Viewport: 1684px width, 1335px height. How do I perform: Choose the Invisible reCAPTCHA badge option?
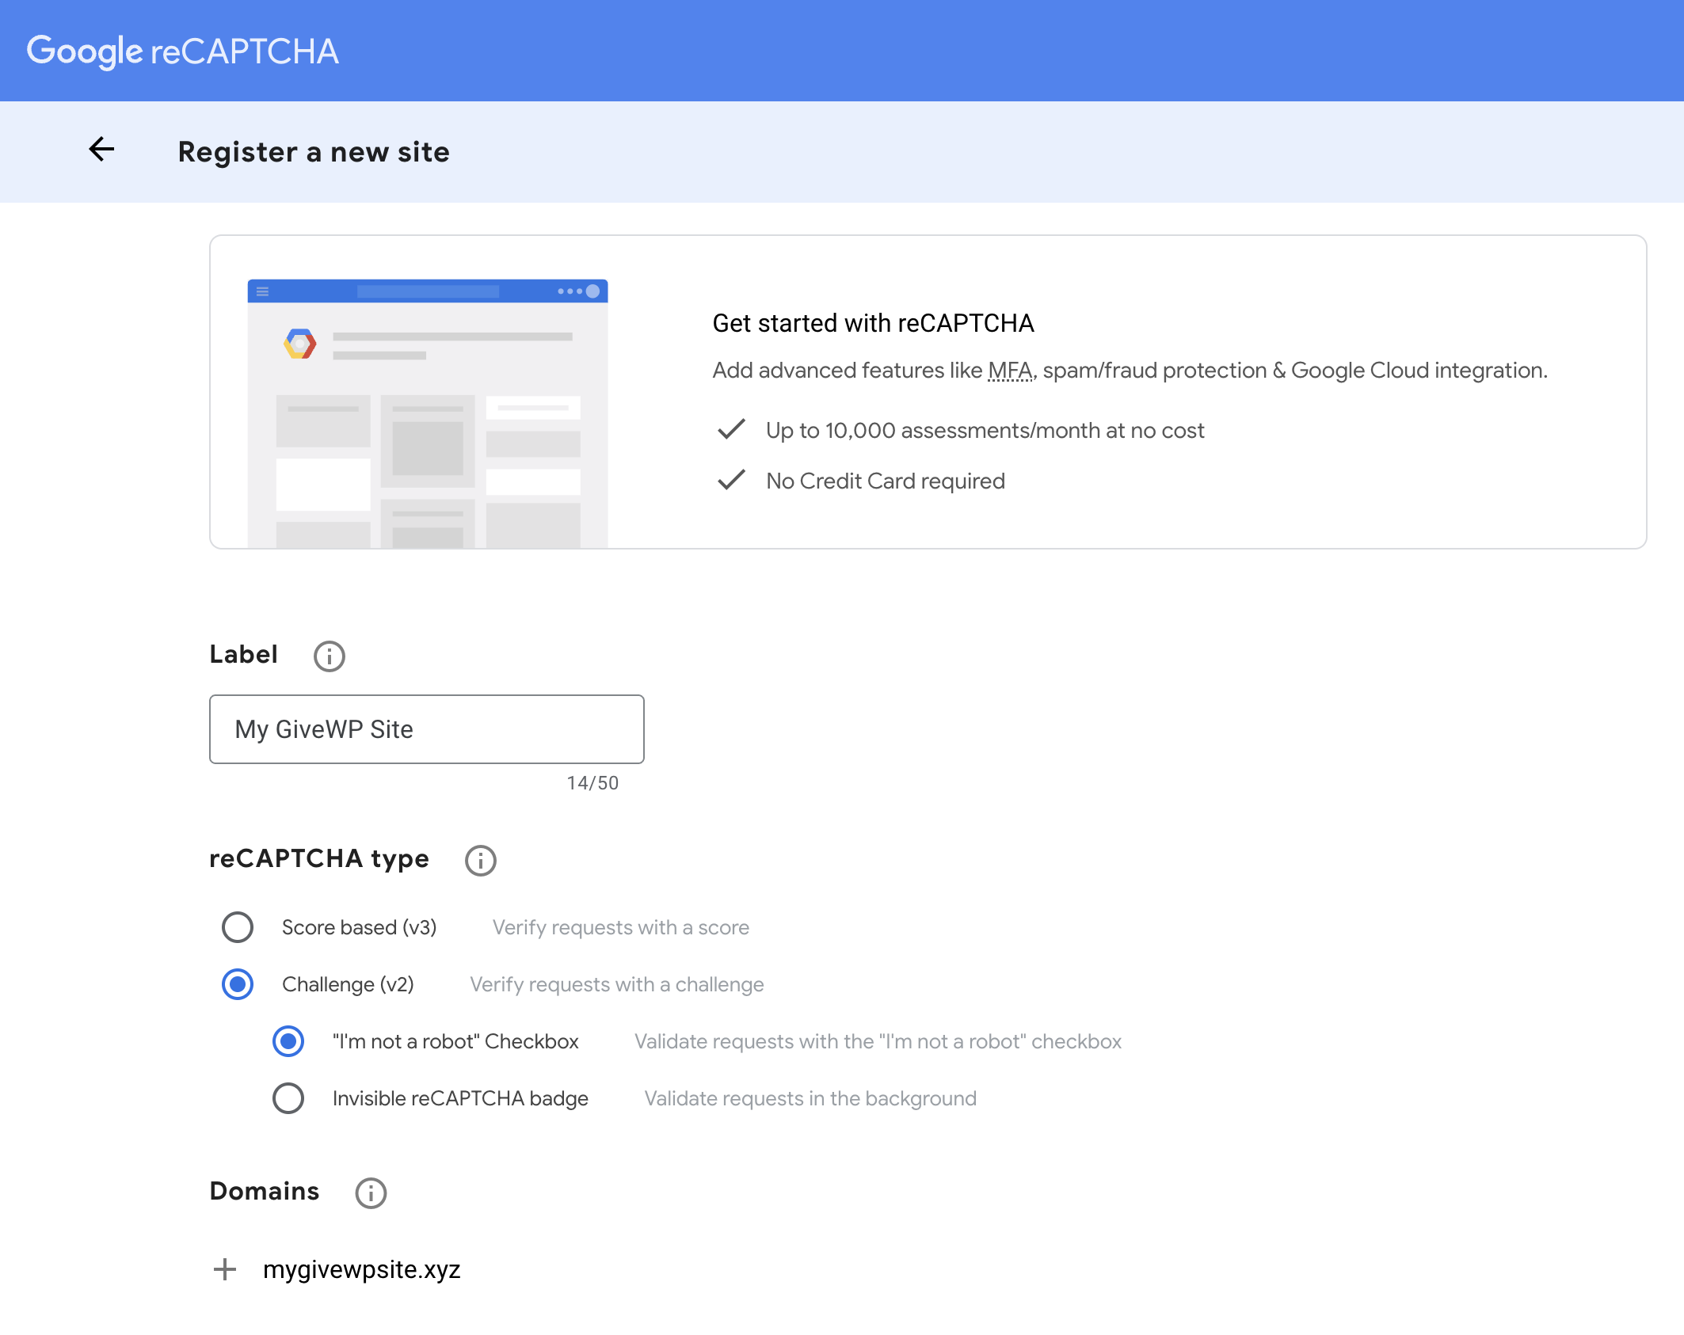point(288,1098)
